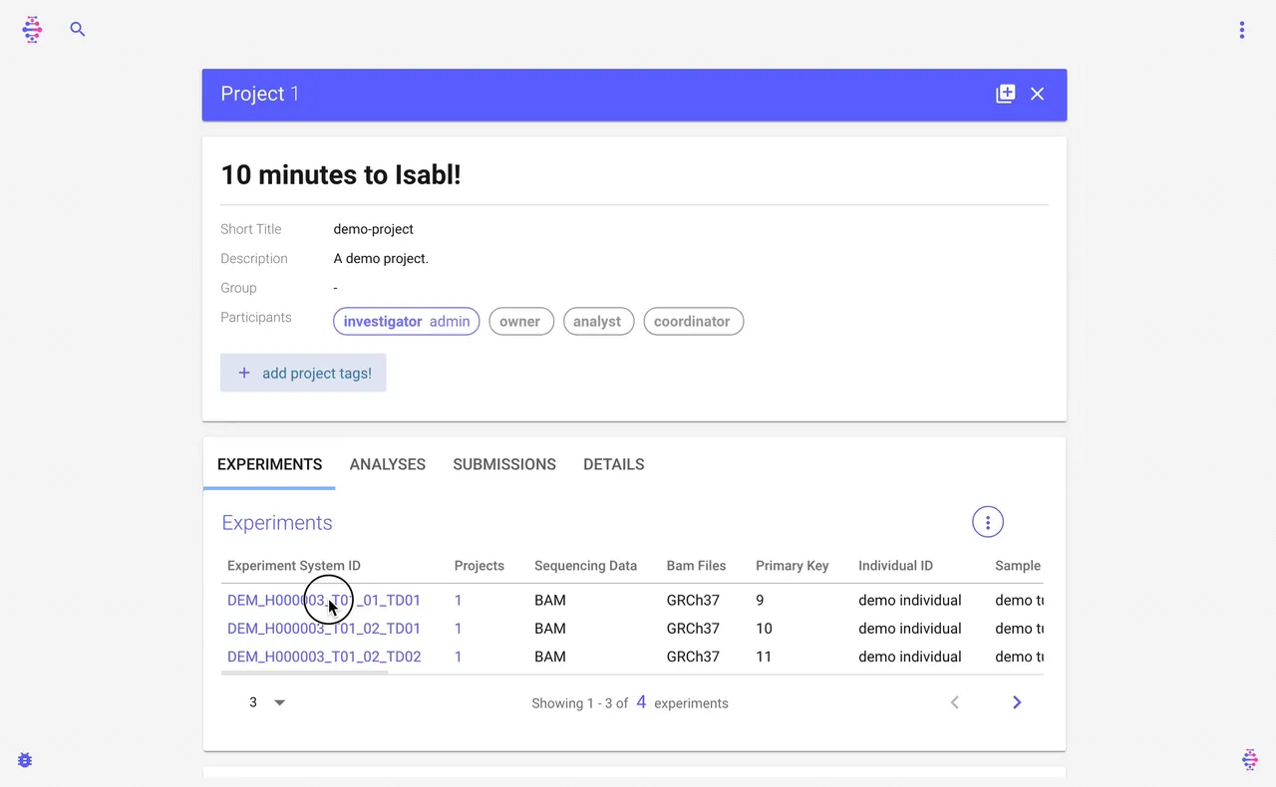
Task: Click the Sequencing Data column header
Action: [x=585, y=565]
